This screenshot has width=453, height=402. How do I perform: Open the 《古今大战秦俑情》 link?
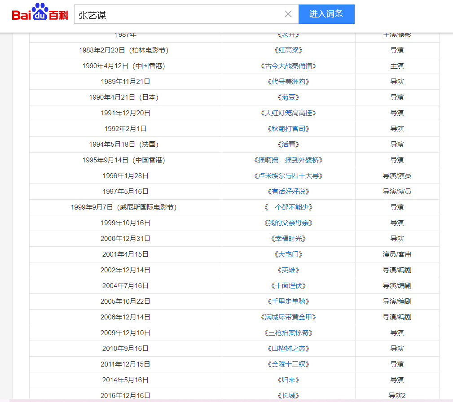pos(288,66)
